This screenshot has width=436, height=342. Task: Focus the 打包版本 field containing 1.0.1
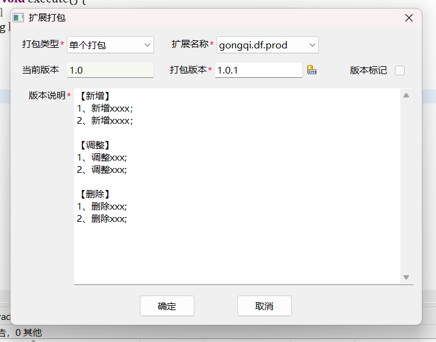[259, 70]
